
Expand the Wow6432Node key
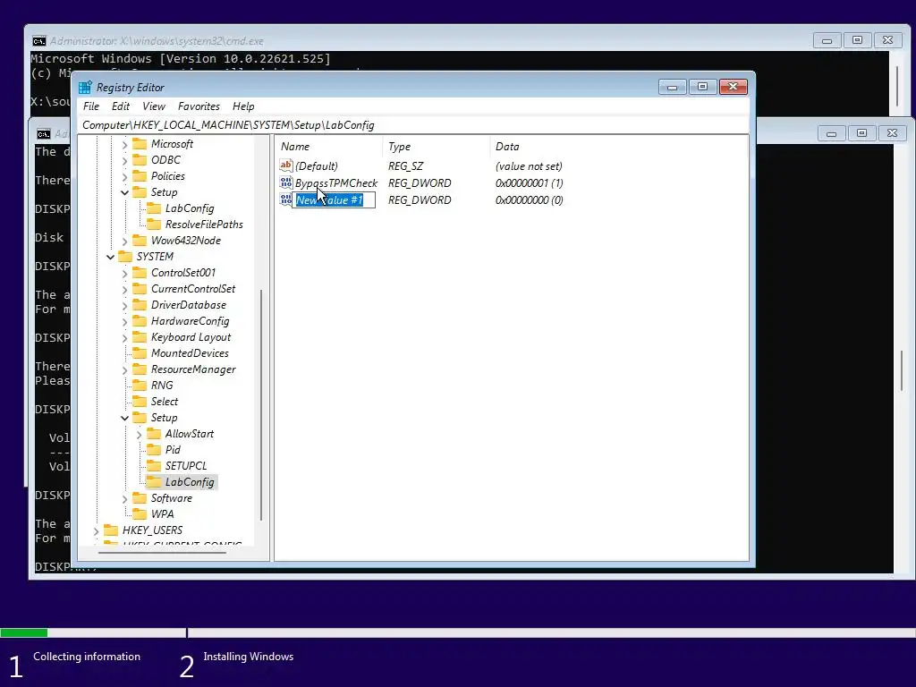(x=124, y=241)
